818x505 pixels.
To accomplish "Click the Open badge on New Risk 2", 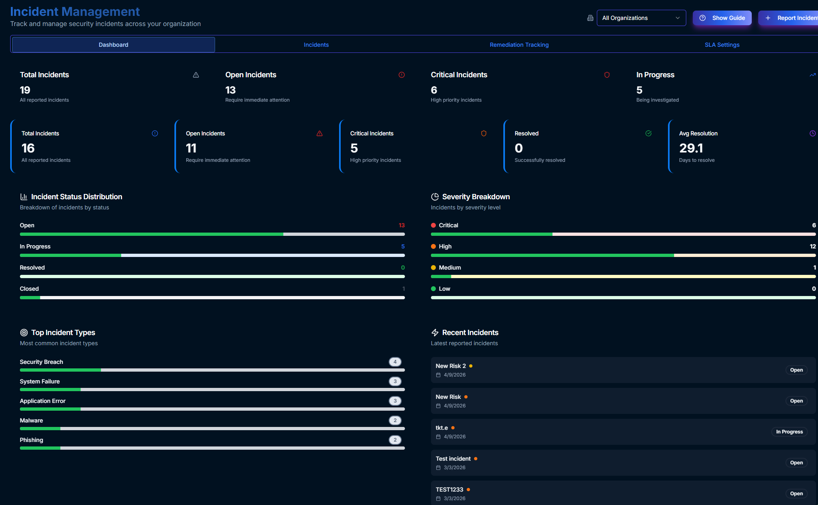I will 796,370.
